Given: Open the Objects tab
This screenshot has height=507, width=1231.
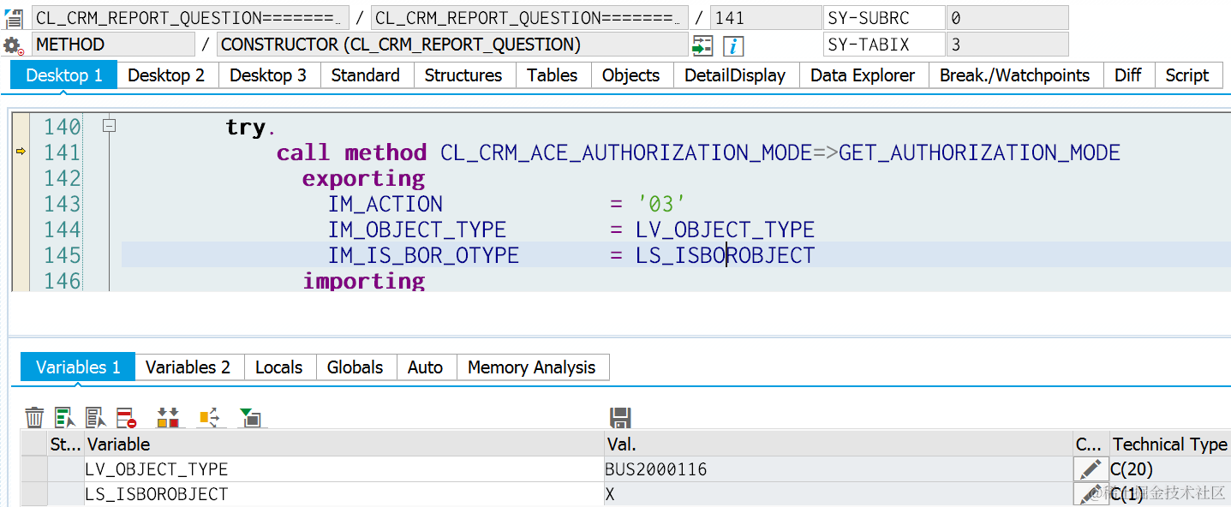Looking at the screenshot, I should pos(631,75).
